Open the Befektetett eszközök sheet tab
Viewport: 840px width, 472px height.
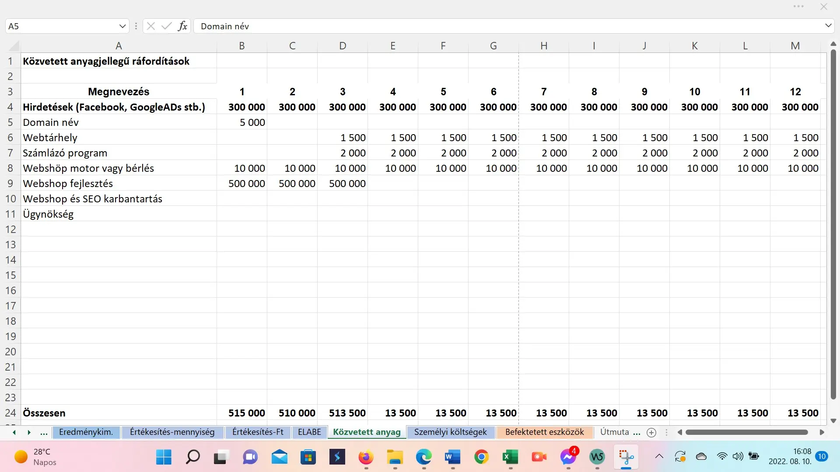pos(544,432)
